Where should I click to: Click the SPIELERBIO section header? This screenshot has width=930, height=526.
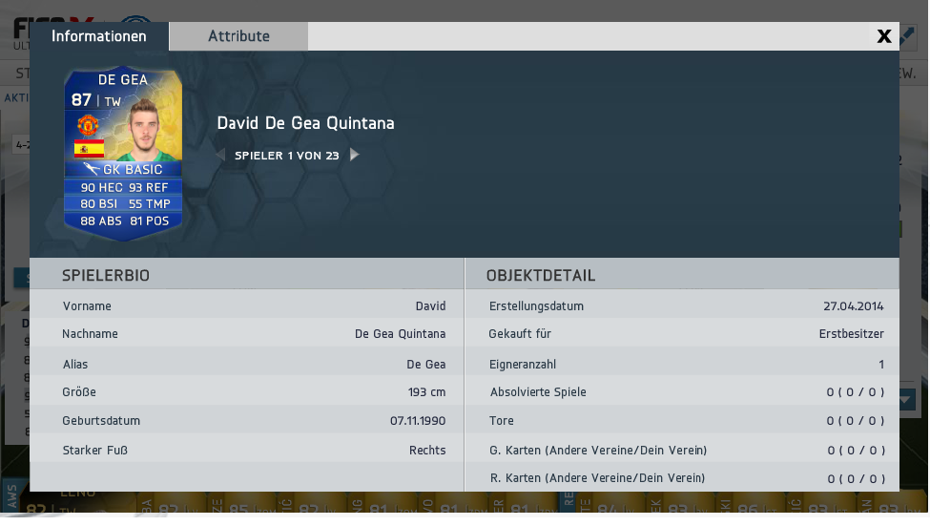pyautogui.click(x=106, y=276)
